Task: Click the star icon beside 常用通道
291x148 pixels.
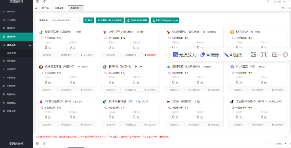Action: (4, 61)
